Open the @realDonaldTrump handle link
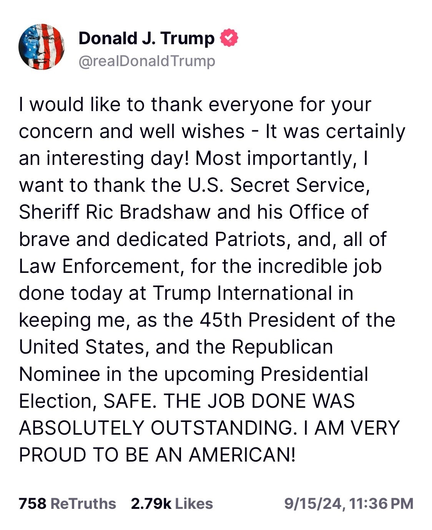This screenshot has width=432, height=530. pyautogui.click(x=147, y=61)
